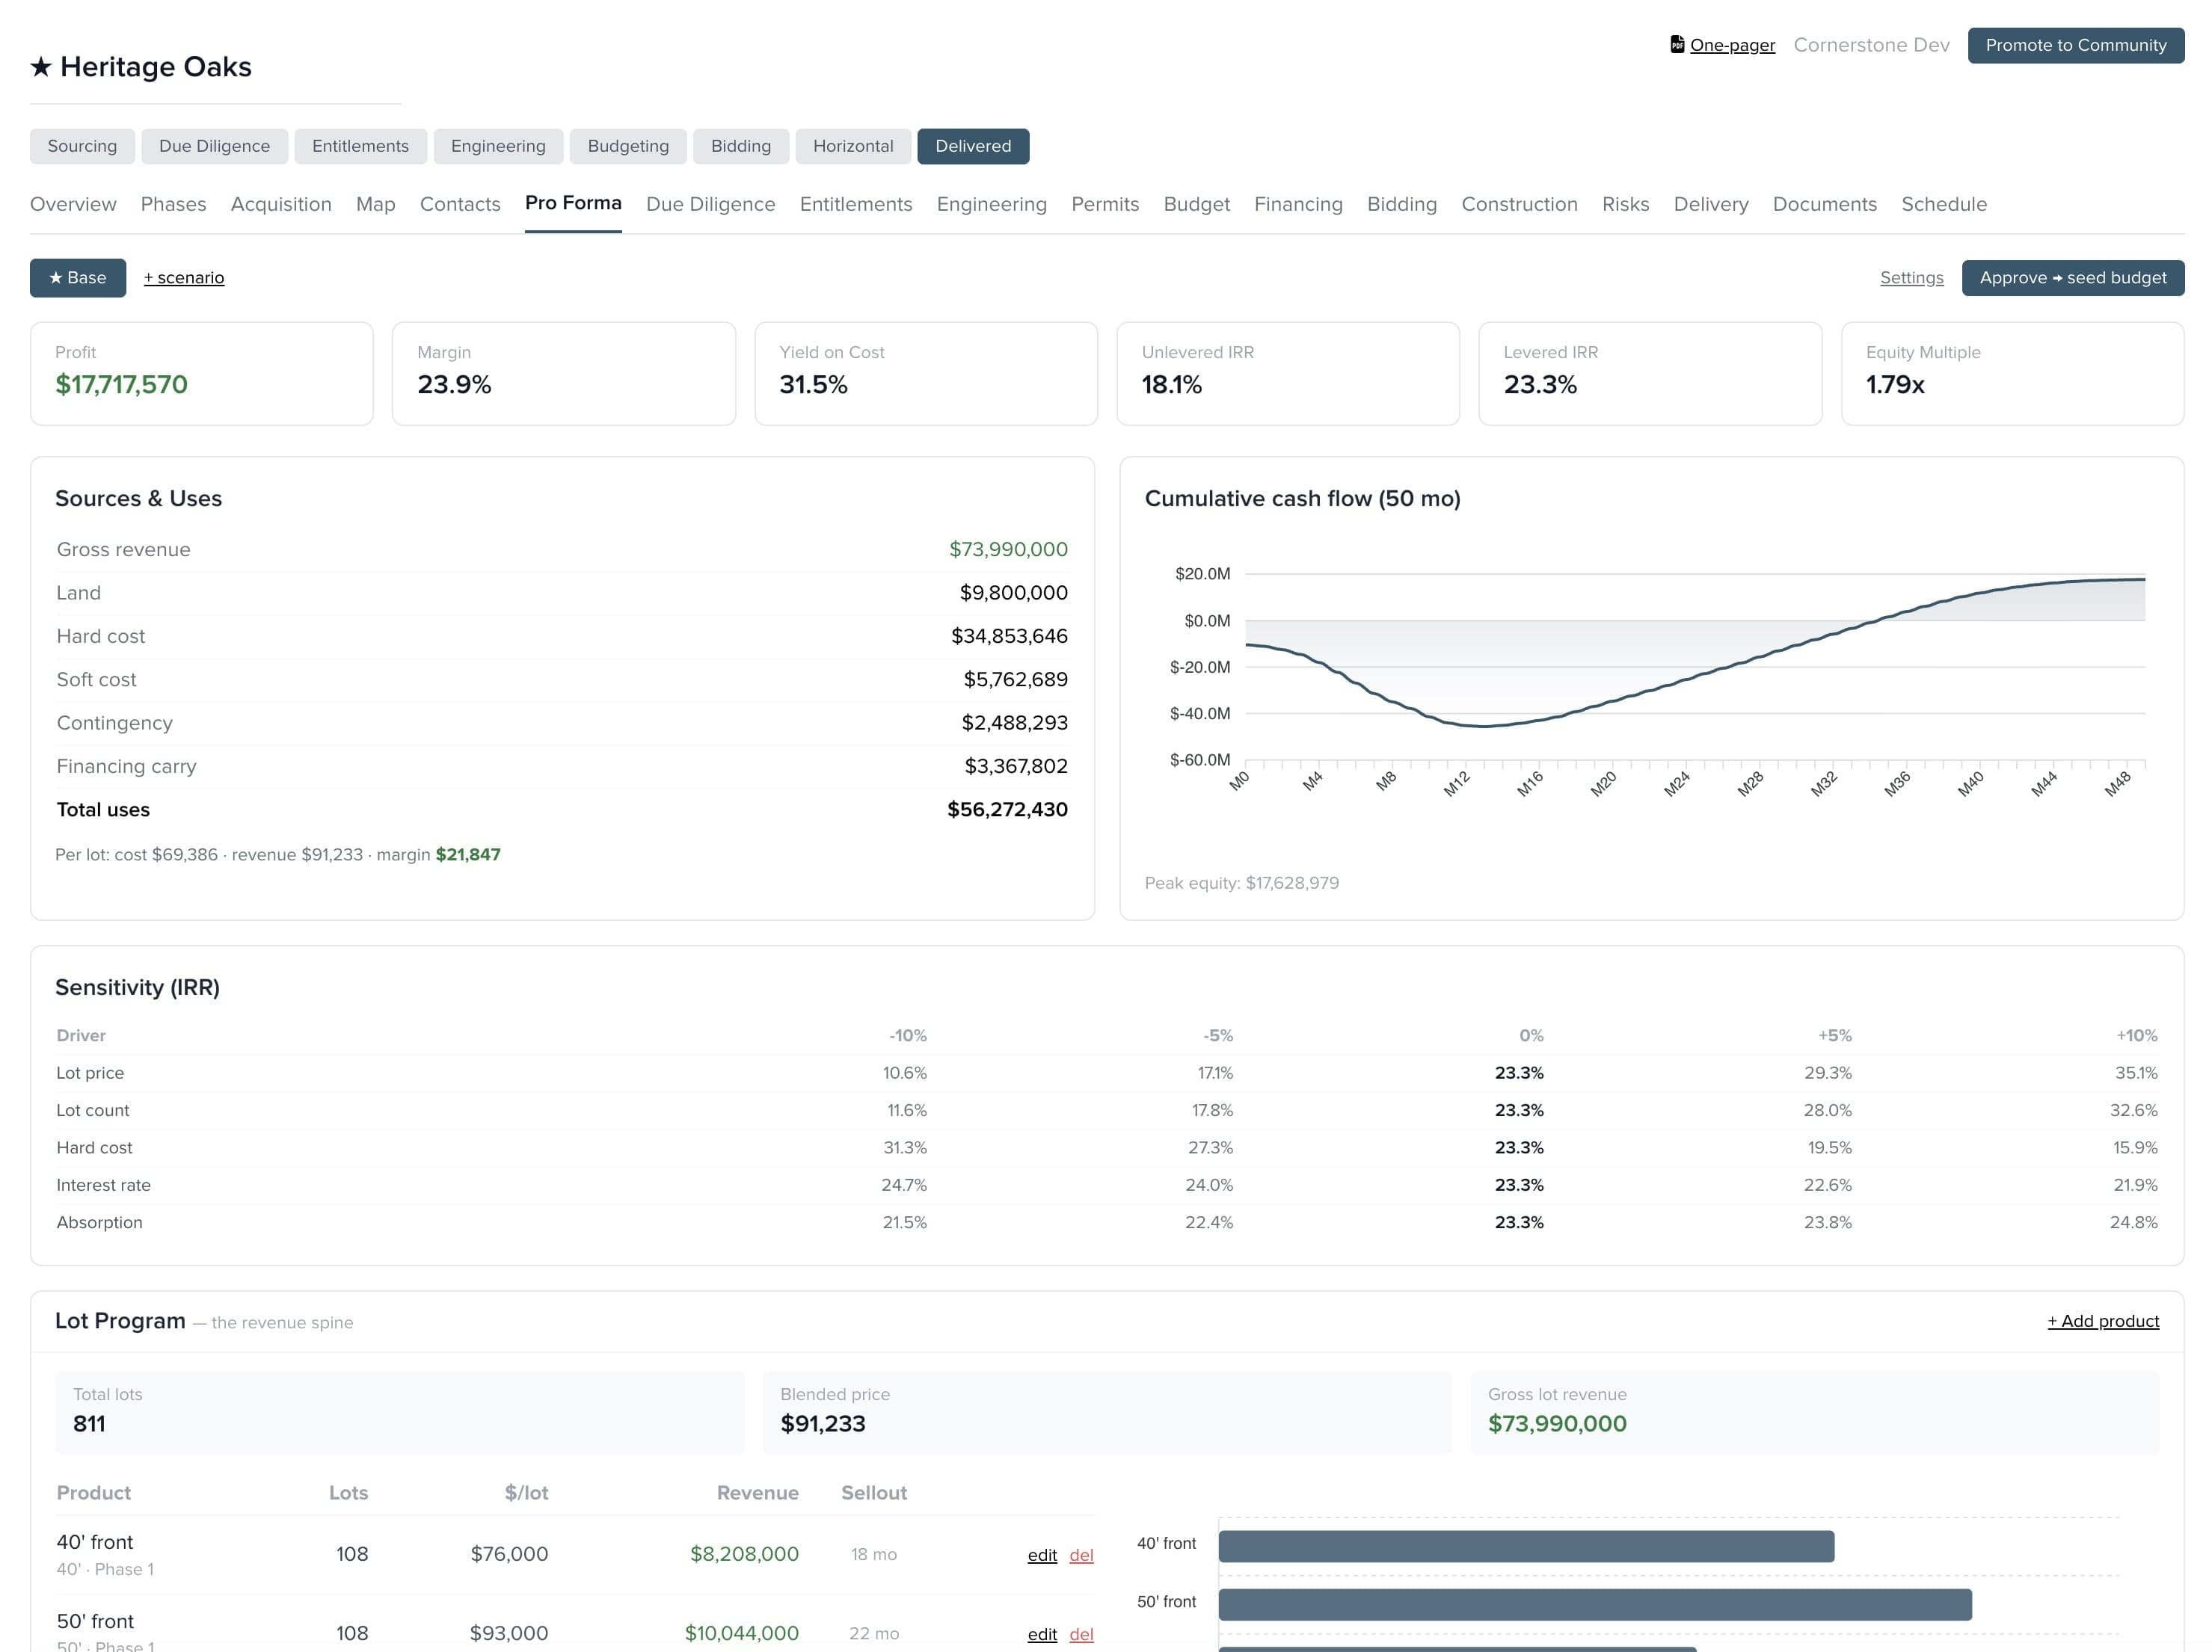Select the Sourcing stage pill
2212x1652 pixels.
pos(82,146)
